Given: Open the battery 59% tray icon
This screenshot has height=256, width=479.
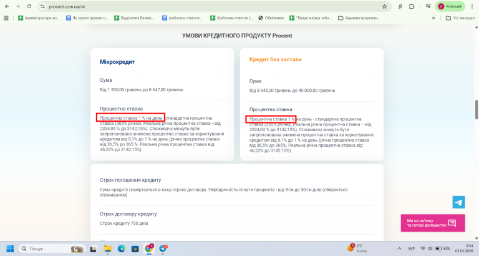Looking at the screenshot, I should pos(443,249).
